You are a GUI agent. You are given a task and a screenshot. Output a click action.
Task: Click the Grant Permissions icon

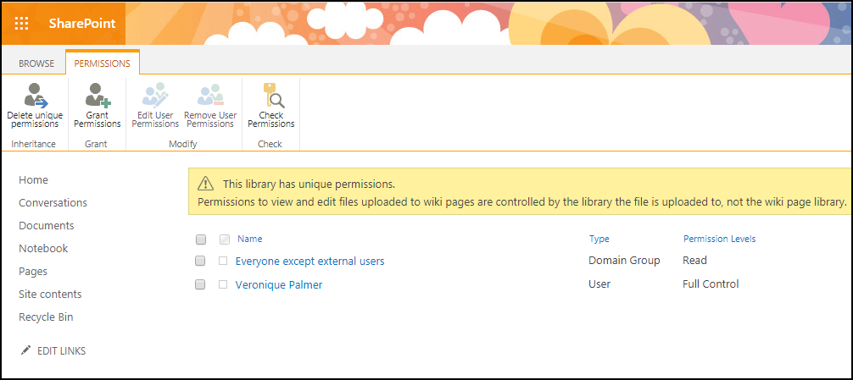click(x=97, y=94)
